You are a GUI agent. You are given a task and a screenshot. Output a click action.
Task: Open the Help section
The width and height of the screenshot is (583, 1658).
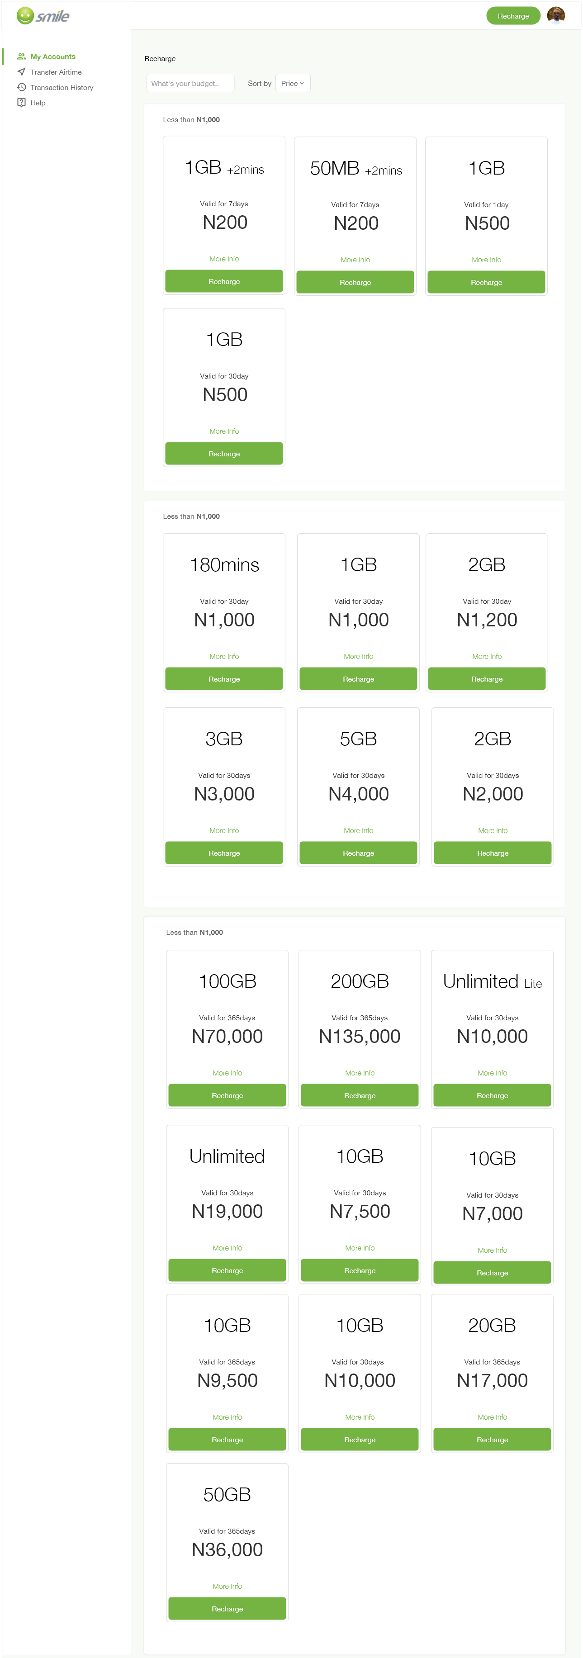click(38, 103)
